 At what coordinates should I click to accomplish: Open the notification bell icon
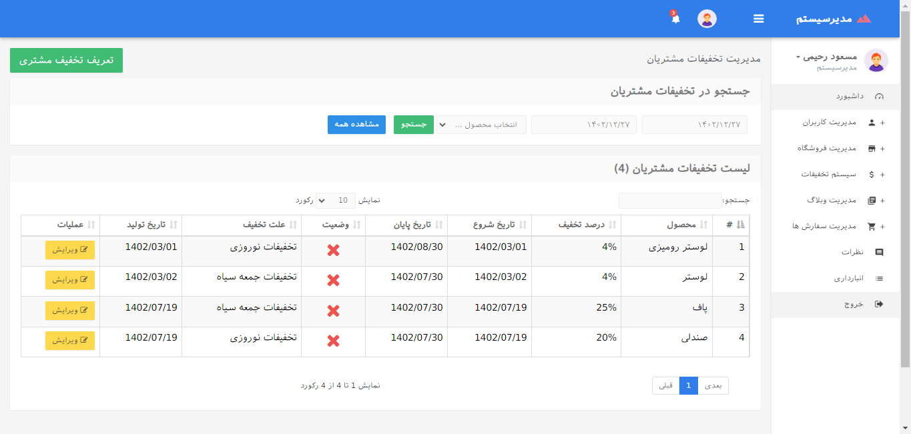point(675,19)
